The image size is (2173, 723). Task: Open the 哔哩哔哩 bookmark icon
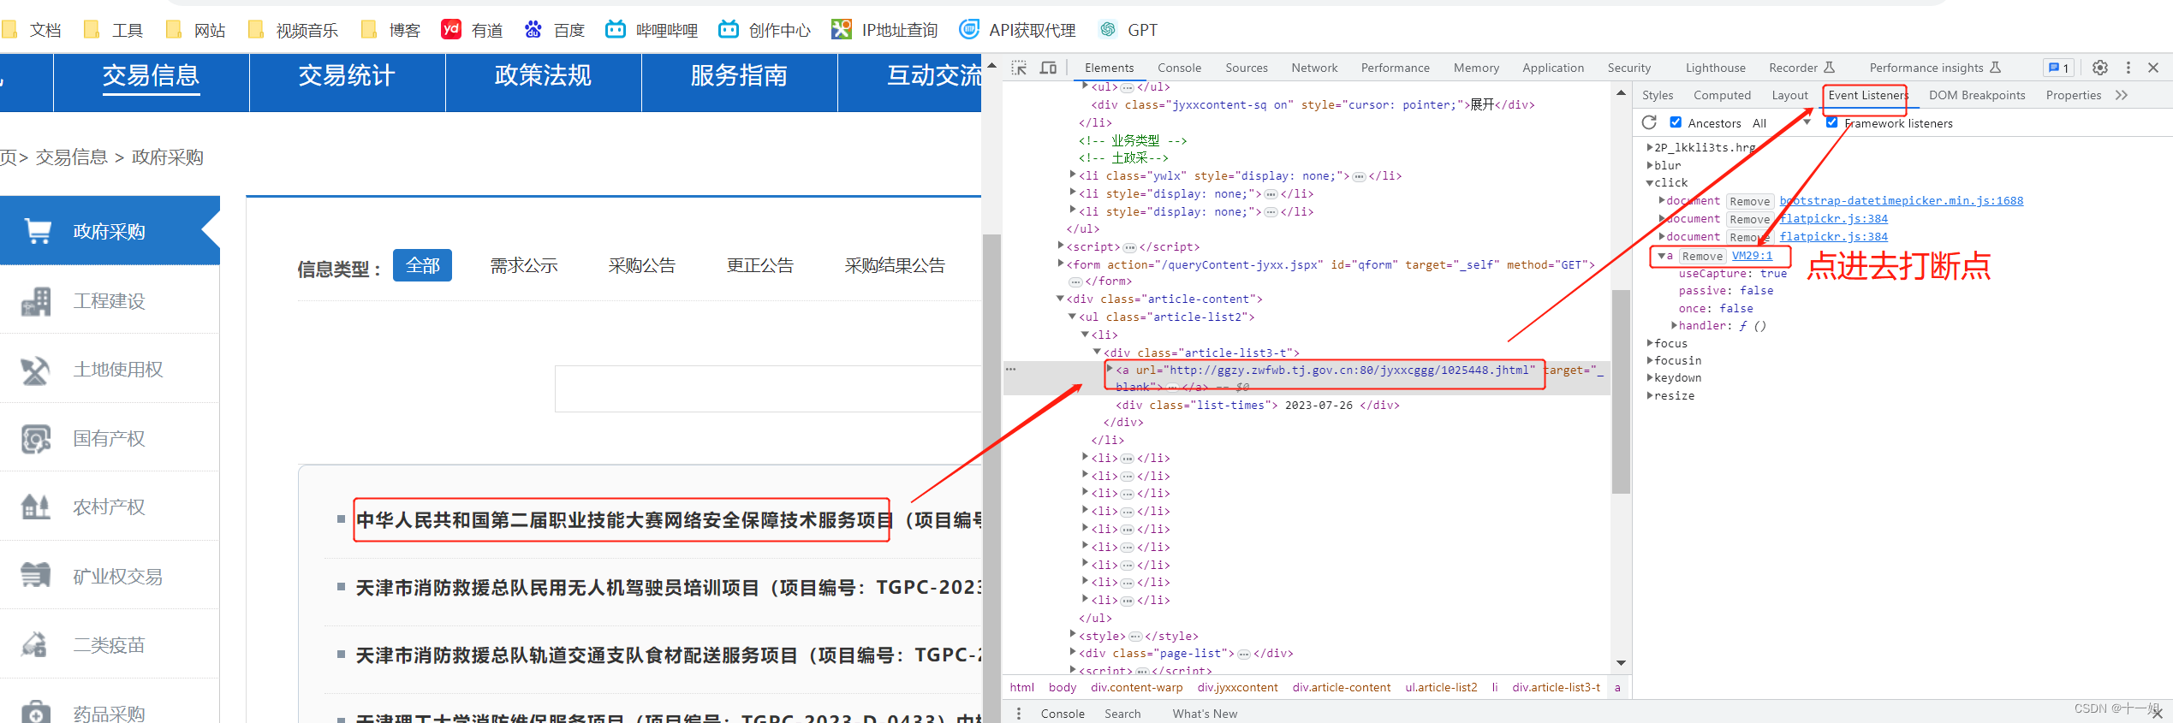[x=615, y=29]
